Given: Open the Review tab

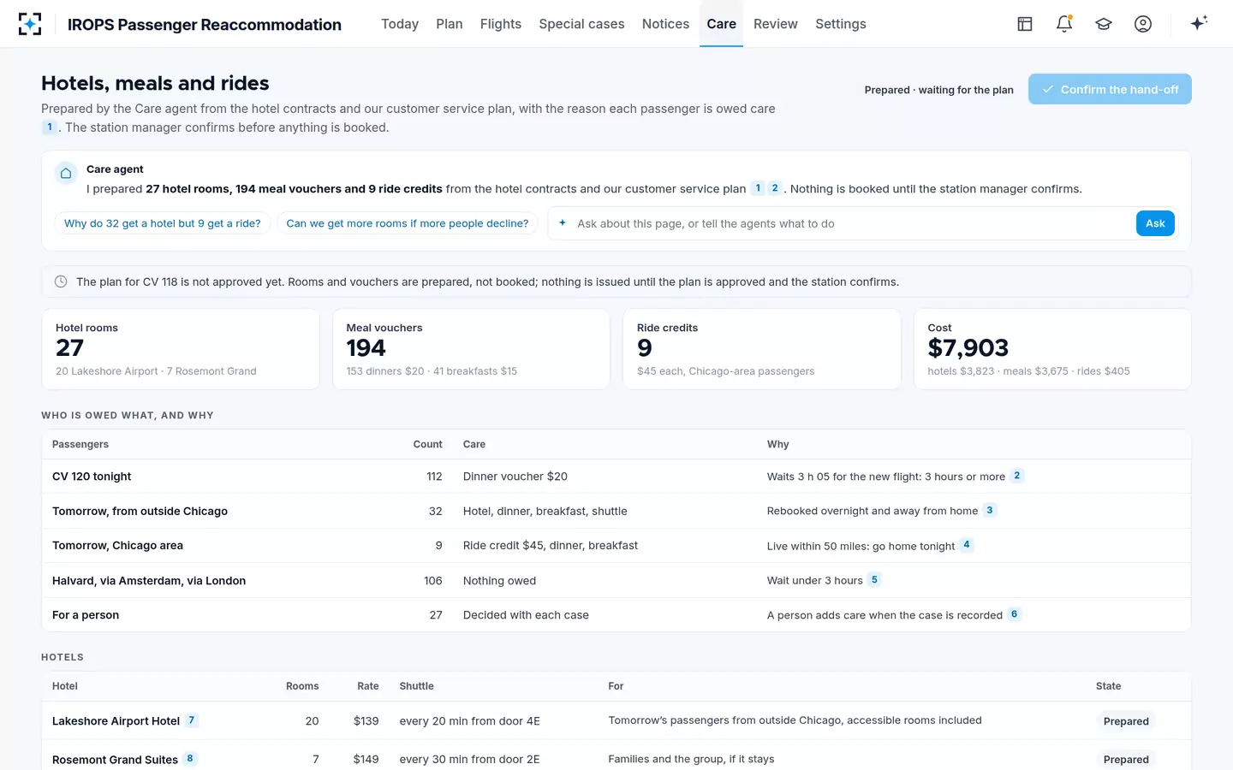Looking at the screenshot, I should (776, 24).
